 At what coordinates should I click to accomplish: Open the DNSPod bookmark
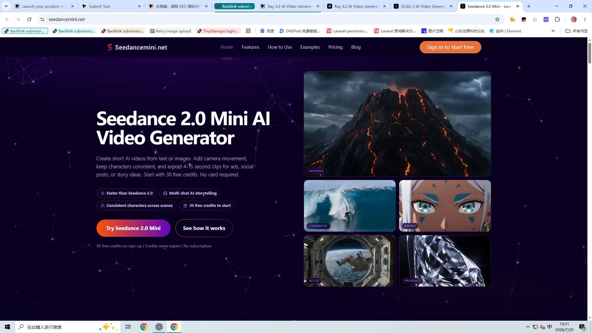(300, 31)
